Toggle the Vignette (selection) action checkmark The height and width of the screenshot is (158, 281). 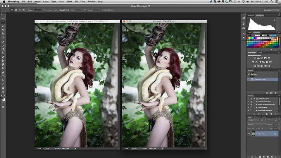(248, 101)
